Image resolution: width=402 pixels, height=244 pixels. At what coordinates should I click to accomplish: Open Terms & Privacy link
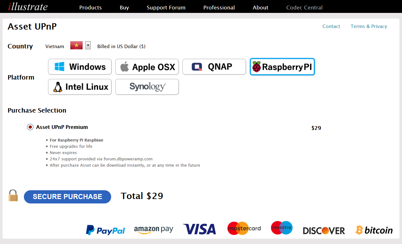pyautogui.click(x=369, y=26)
